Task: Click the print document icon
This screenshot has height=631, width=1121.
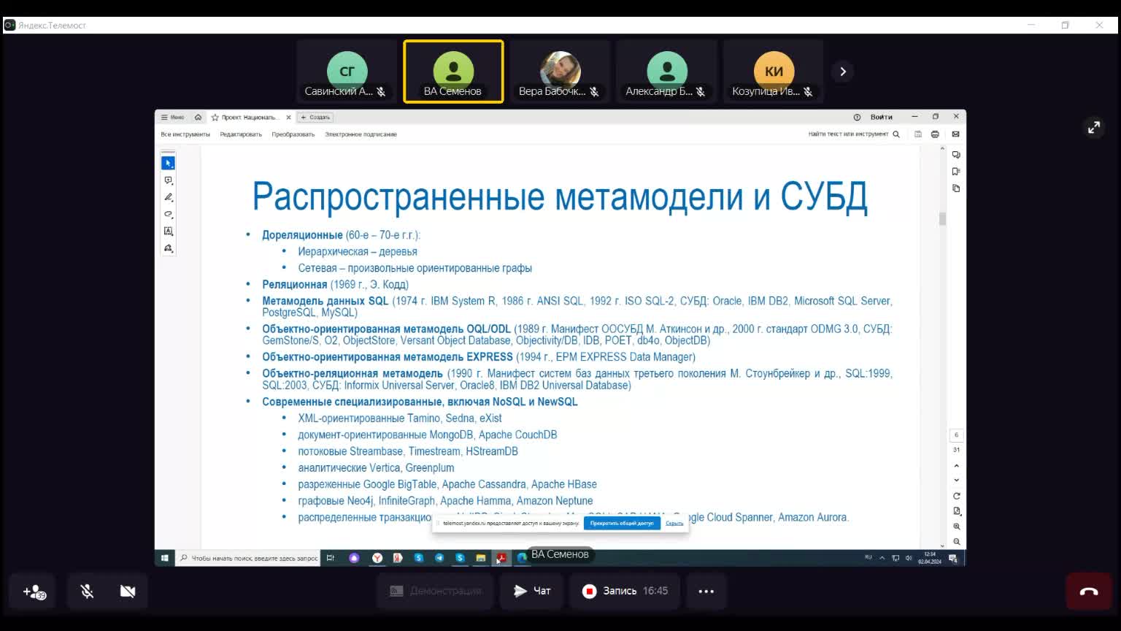Action: (935, 134)
